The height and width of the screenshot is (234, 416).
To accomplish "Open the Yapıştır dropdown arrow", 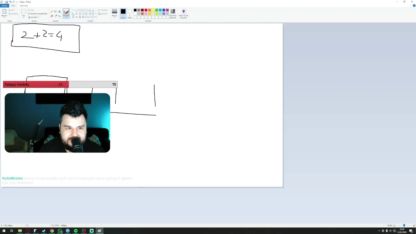I will [x=4, y=18].
